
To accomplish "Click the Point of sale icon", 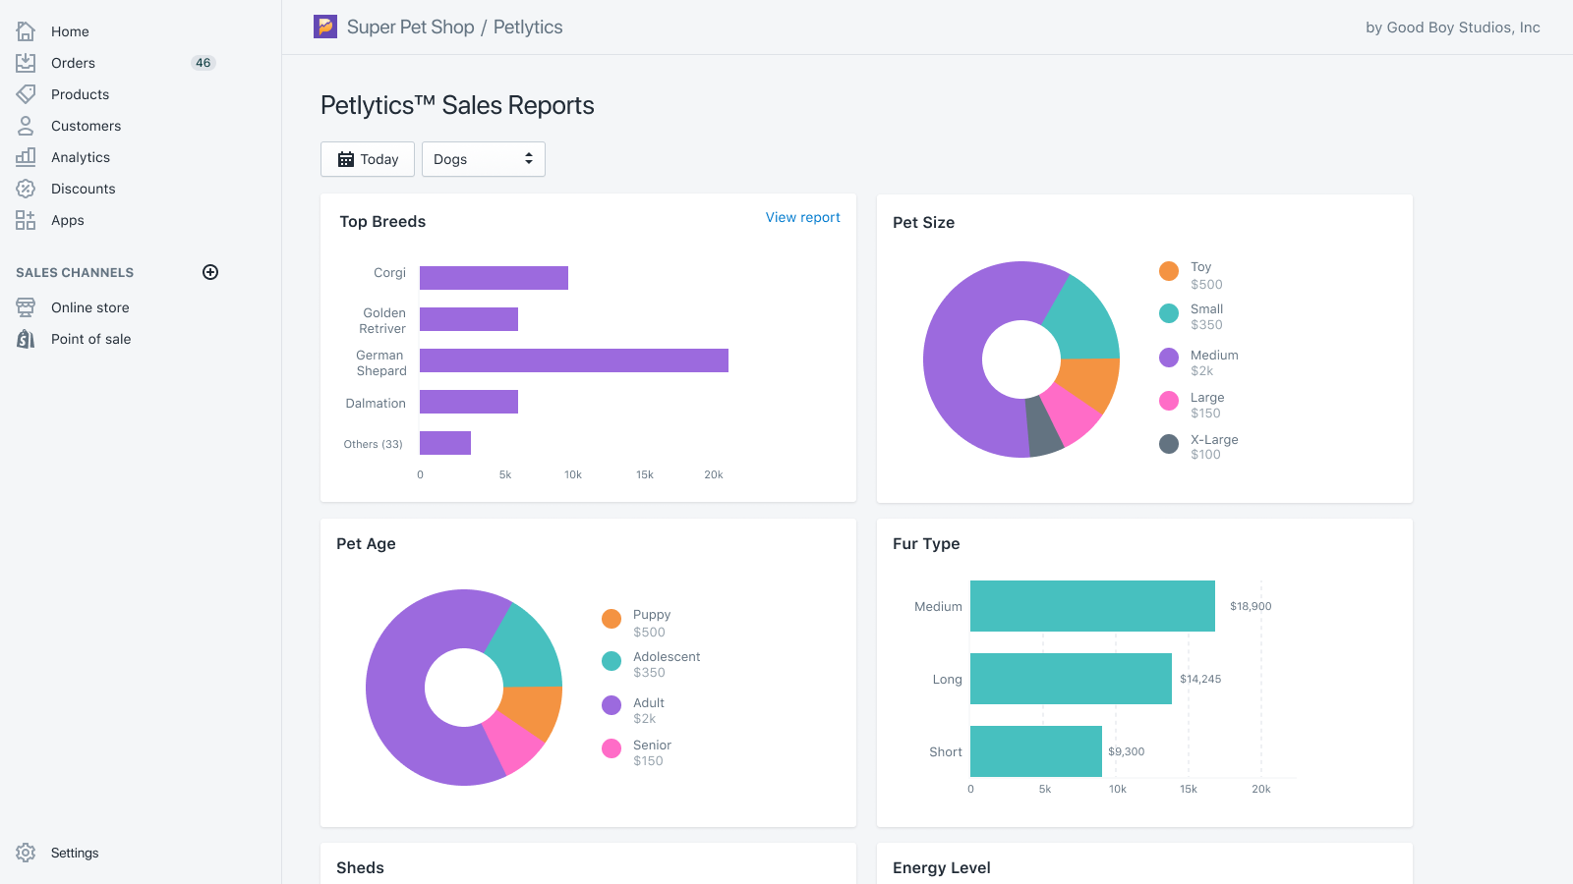I will [x=26, y=339].
